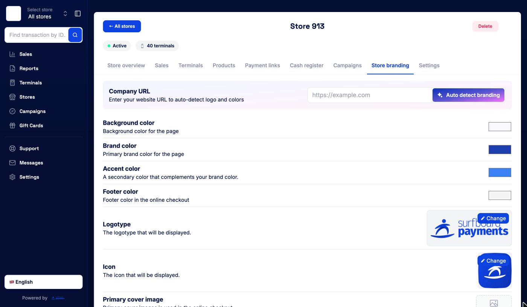This screenshot has width=527, height=307.
Task: Click the Messages envelope icon
Action: pyautogui.click(x=12, y=163)
